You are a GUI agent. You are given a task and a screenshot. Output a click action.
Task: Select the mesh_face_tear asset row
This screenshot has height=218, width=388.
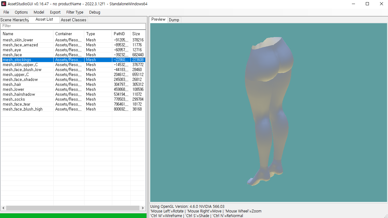[73, 104]
